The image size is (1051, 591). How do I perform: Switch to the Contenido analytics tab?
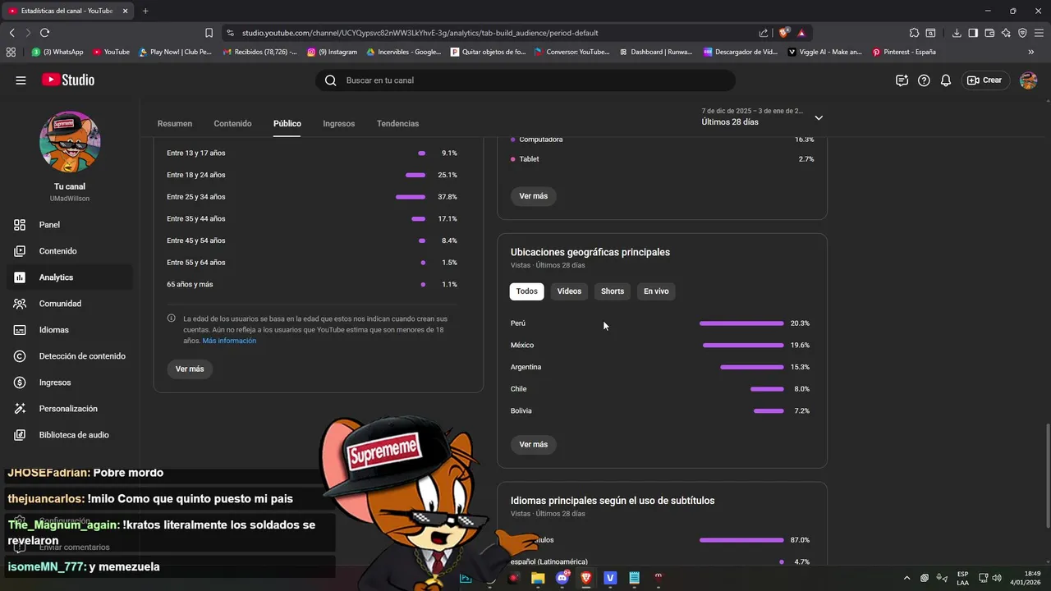click(232, 123)
